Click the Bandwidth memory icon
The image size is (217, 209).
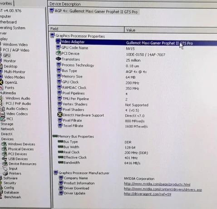click(61, 162)
